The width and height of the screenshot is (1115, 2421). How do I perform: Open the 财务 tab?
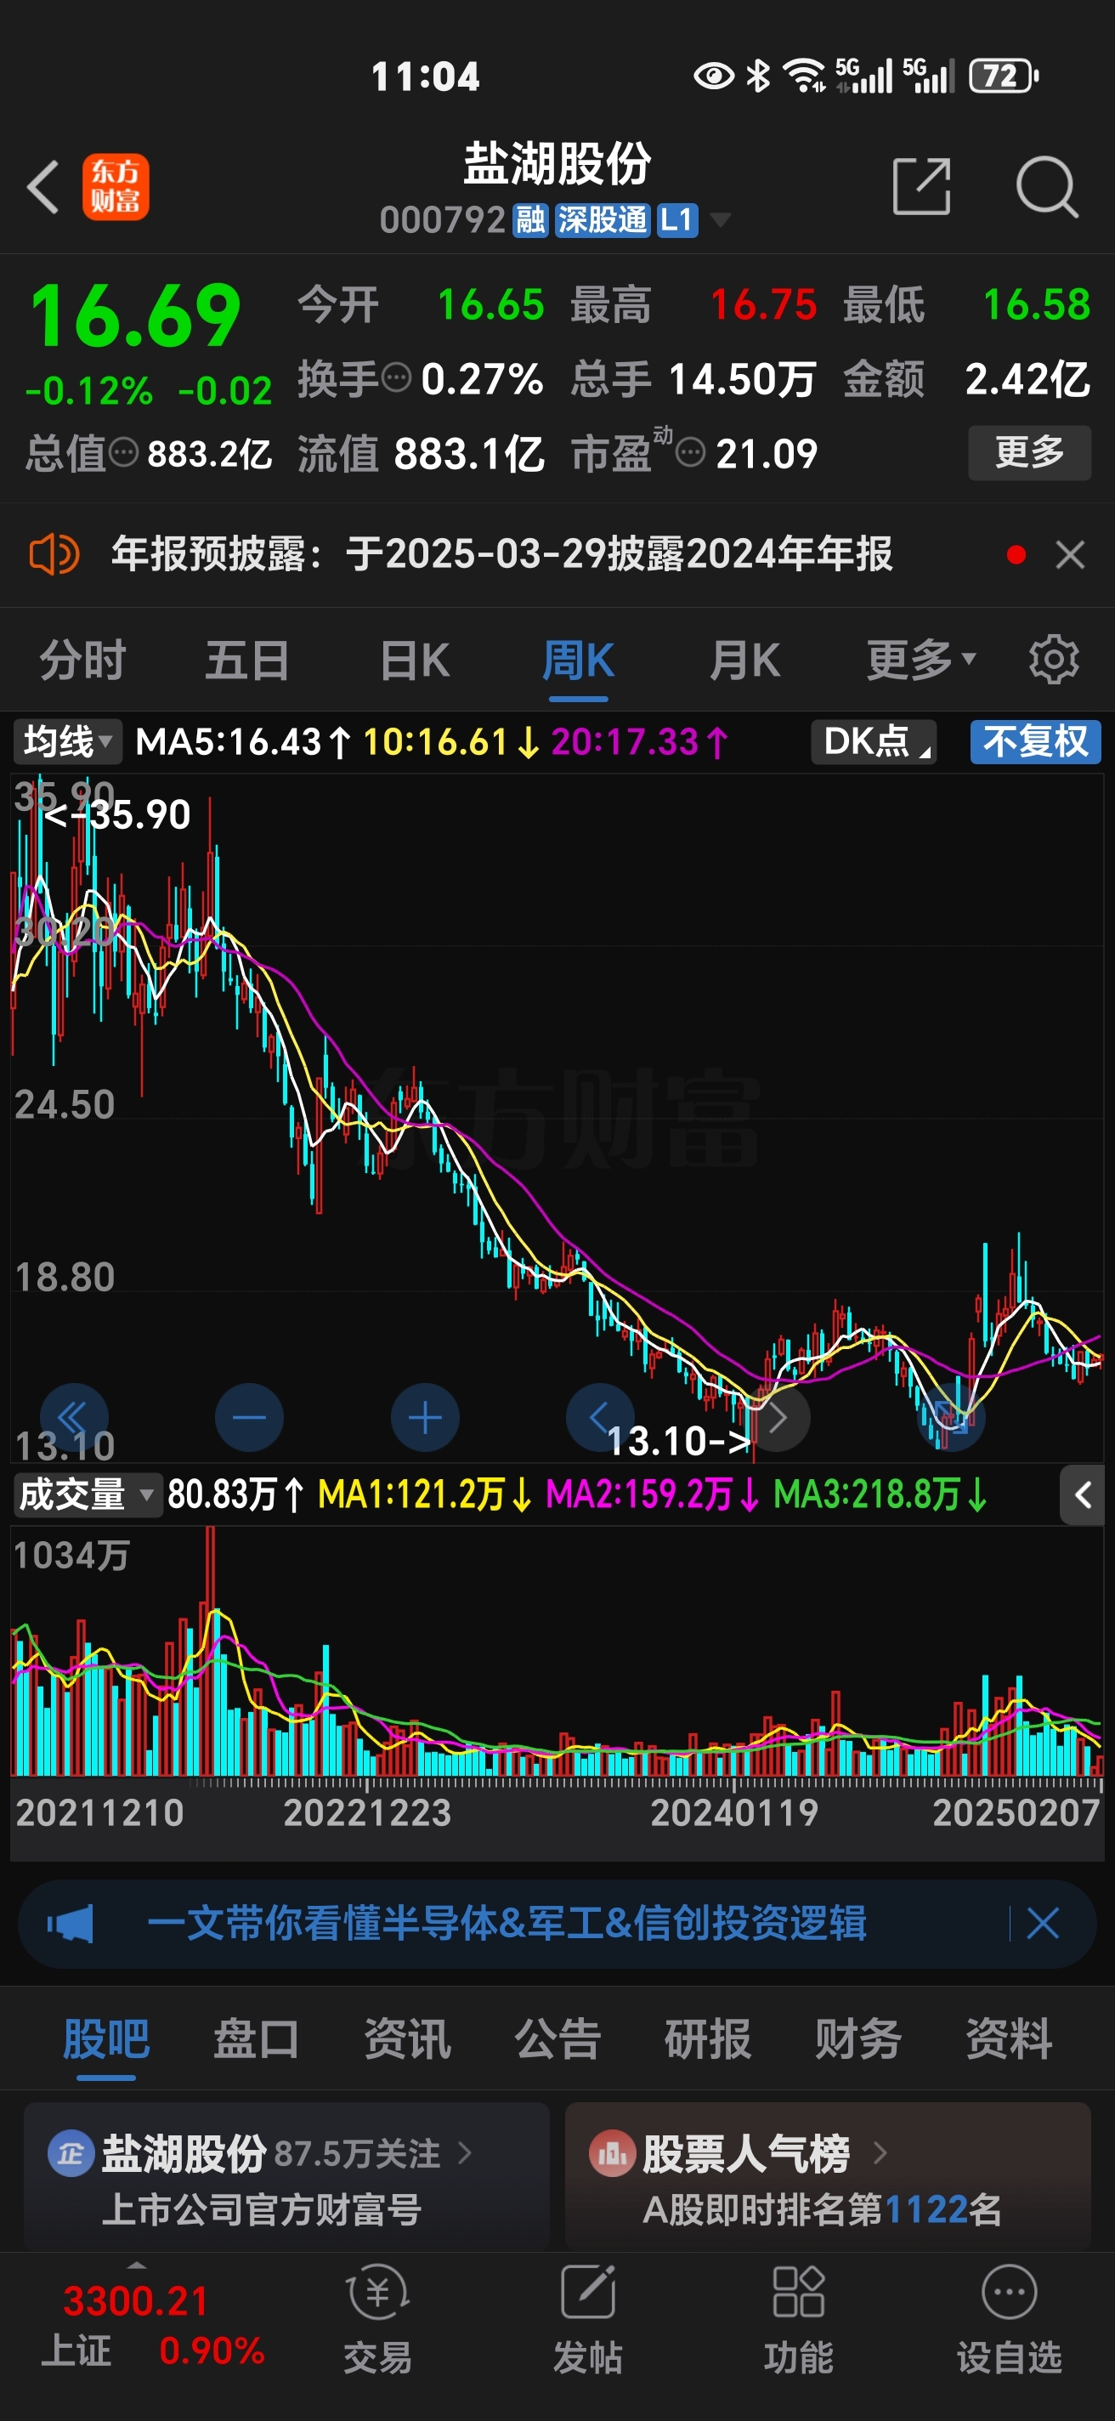click(858, 2039)
